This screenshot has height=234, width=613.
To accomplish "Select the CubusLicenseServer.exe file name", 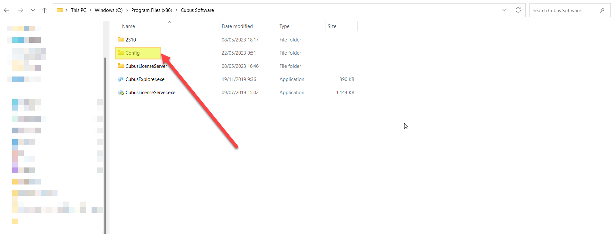I will pos(150,93).
